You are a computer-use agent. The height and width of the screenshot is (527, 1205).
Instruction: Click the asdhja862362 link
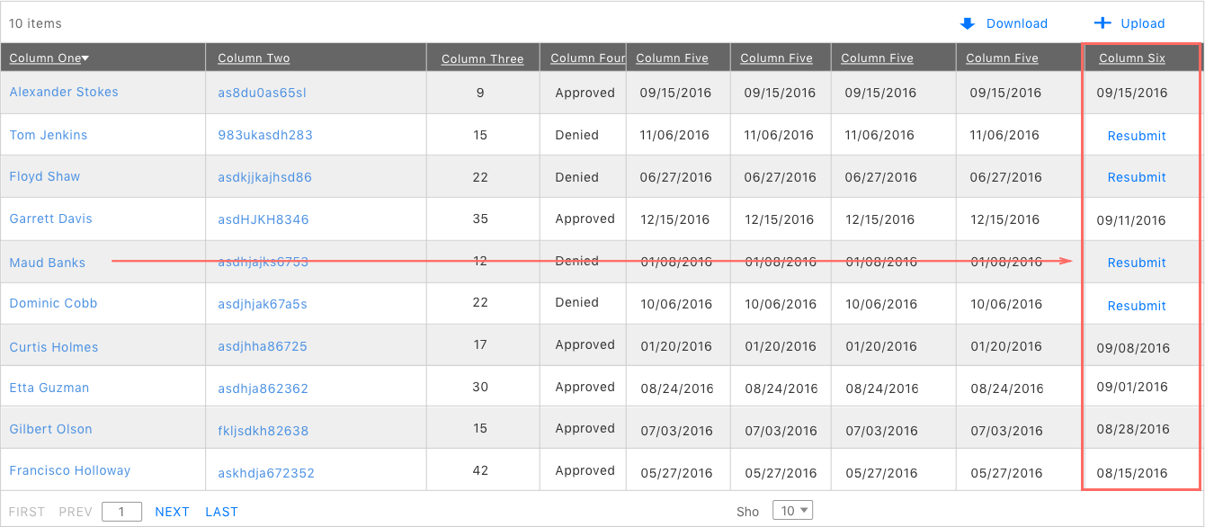pos(263,389)
